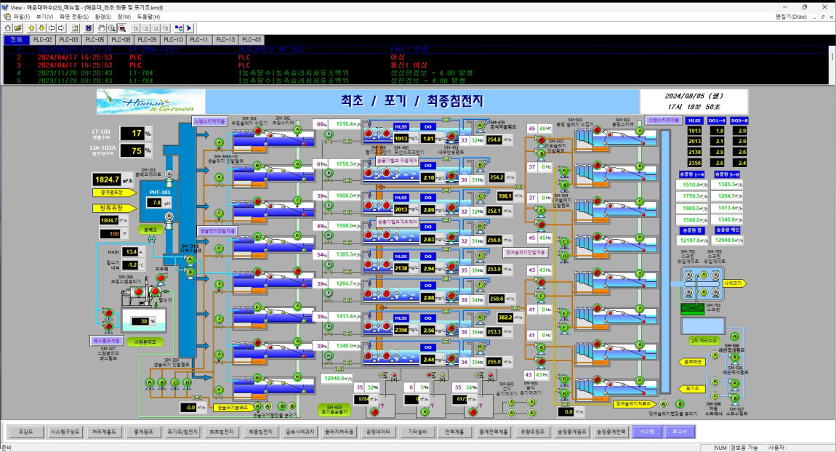Viewport: 836px width, 452px height.
Task: Select the magnifier zoom tool
Action: pyautogui.click(x=112, y=28)
